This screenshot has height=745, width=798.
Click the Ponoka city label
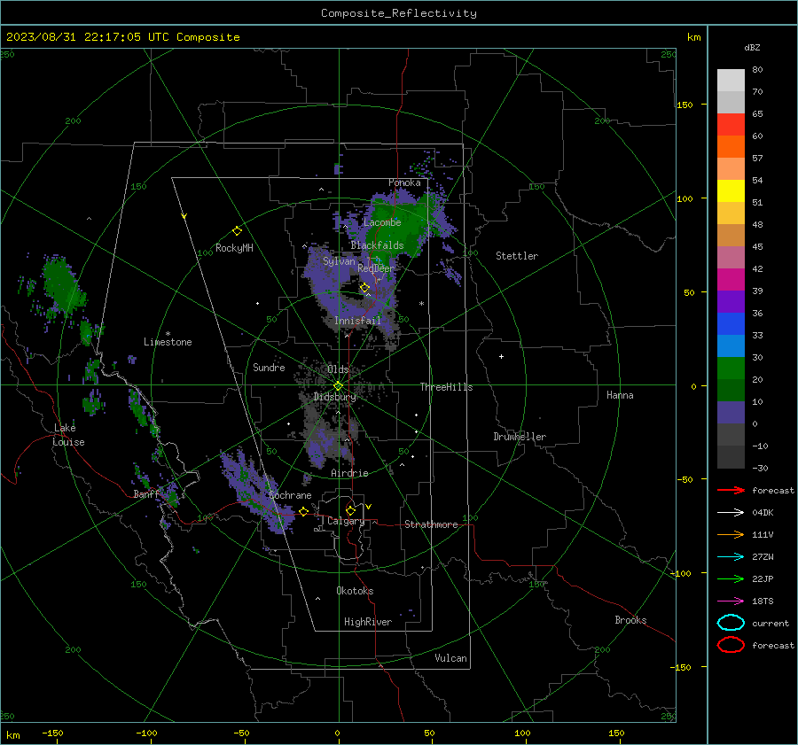pyautogui.click(x=404, y=182)
